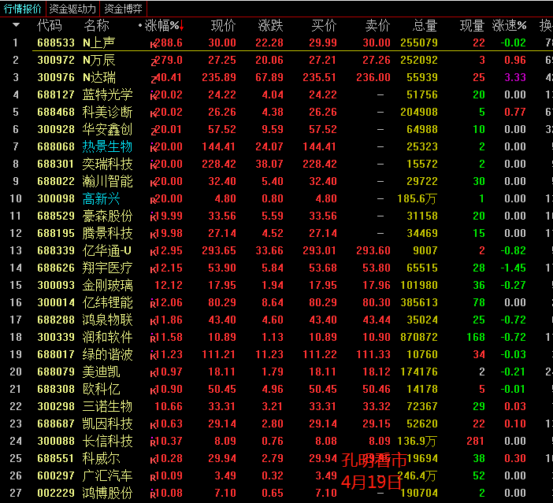
Task: Click total volume 185.6万 of 高新兴
Action: coord(418,198)
